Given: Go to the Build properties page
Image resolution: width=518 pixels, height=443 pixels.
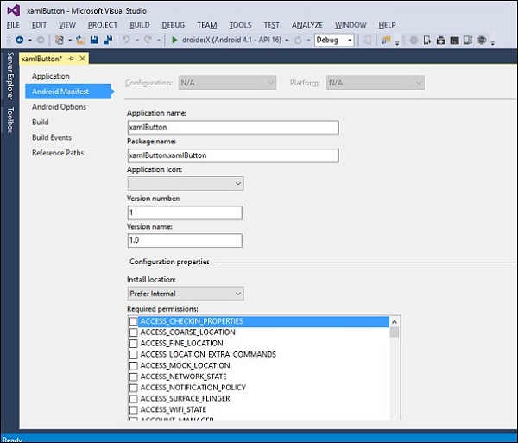Looking at the screenshot, I should 41,122.
